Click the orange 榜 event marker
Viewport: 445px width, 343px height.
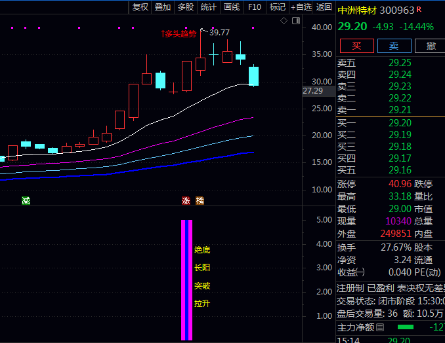(x=200, y=200)
